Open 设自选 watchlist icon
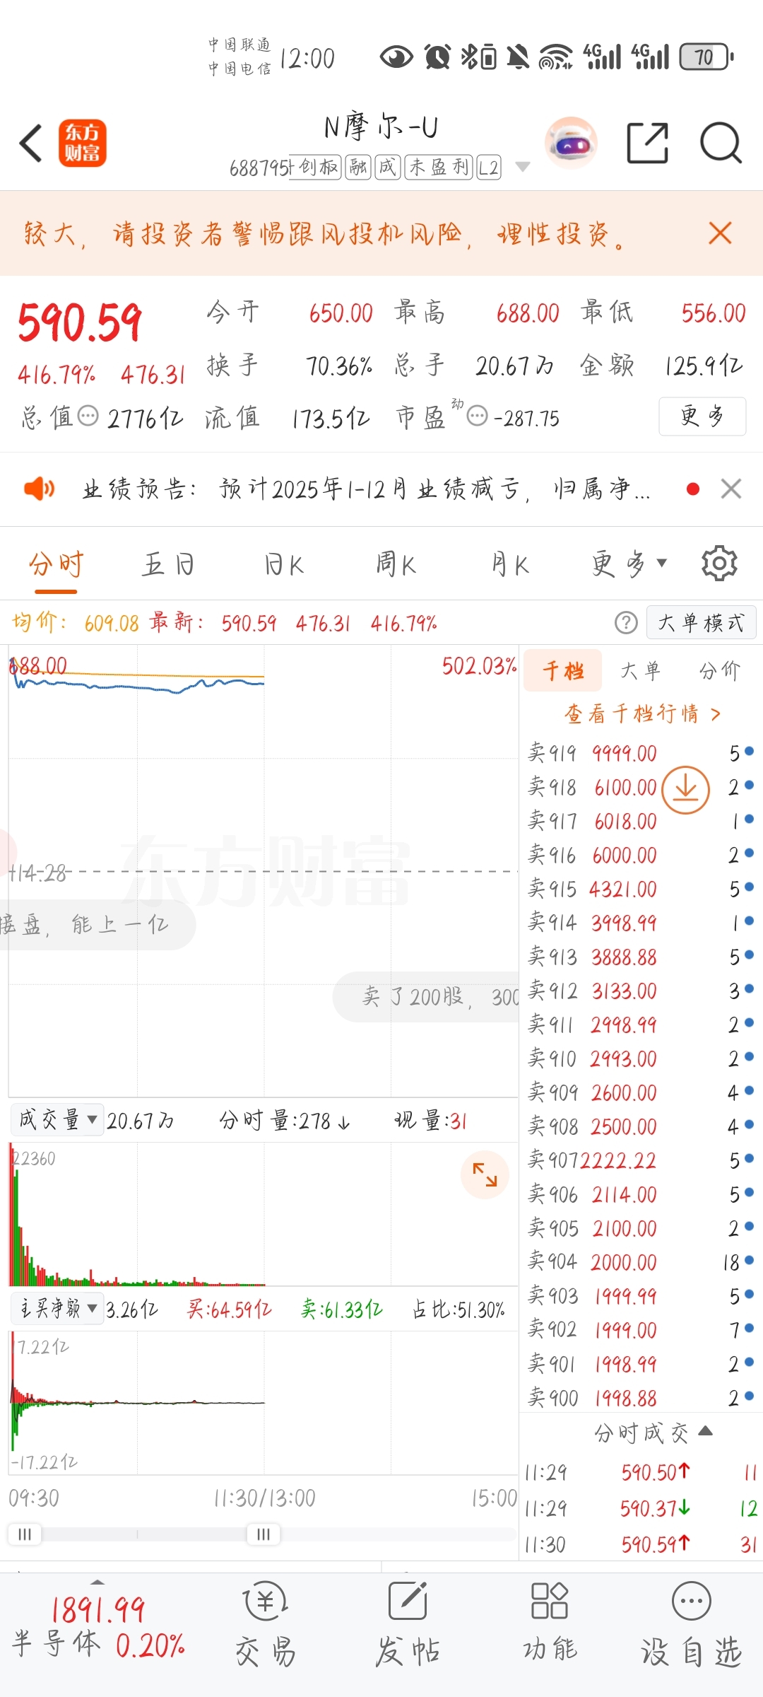Viewport: 763px width, 1697px height. (x=692, y=1625)
